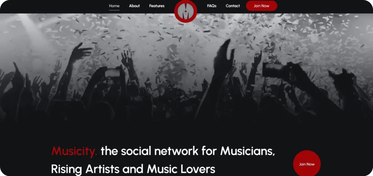
Task: Click the tall raised hand in the photo's center
Action: [x=224, y=57]
